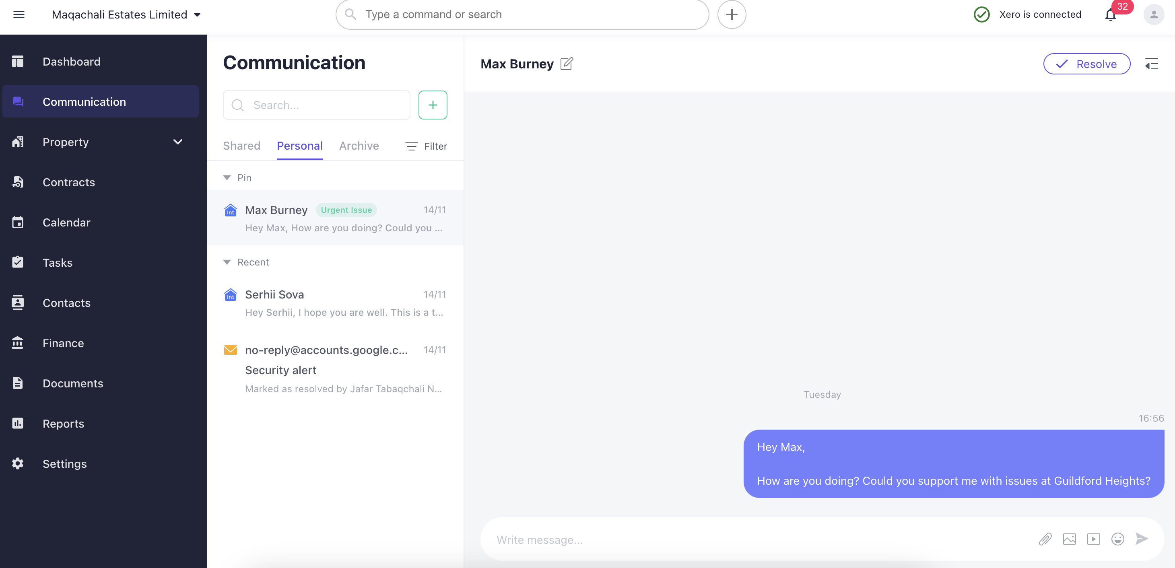Open Settings in the sidebar

[100, 463]
